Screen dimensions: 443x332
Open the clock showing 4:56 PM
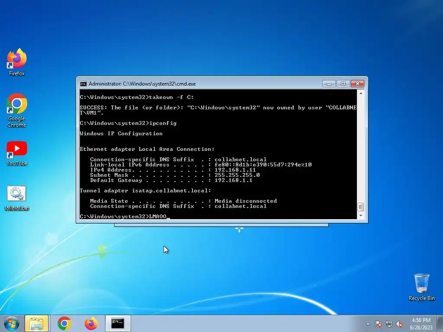point(421,323)
